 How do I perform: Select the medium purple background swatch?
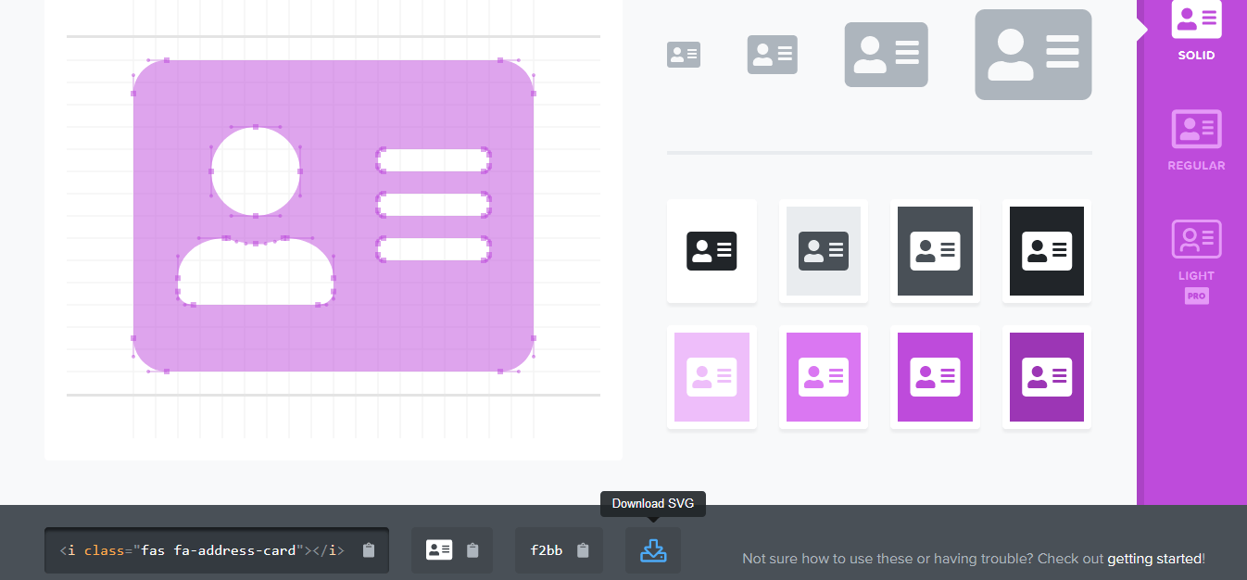[x=935, y=377]
